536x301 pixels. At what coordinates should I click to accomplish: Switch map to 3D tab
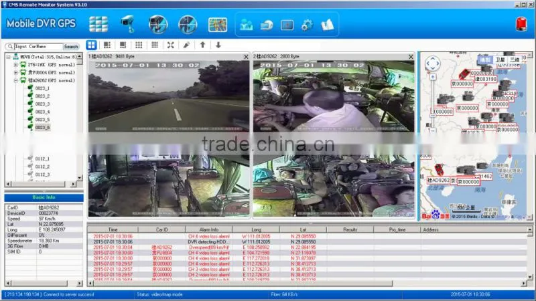(x=515, y=60)
